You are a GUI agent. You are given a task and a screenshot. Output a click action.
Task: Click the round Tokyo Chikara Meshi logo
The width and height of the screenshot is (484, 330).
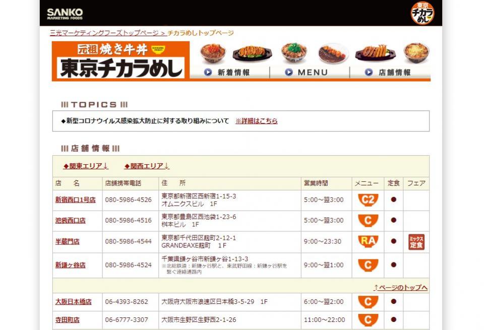point(422,13)
